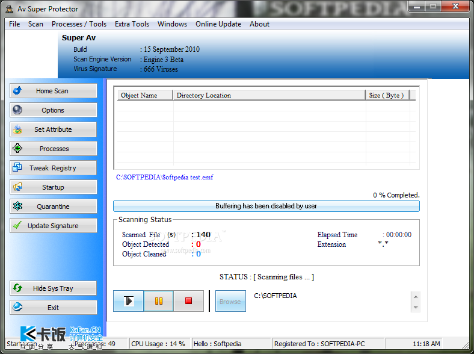Open the File menu
The image size is (474, 354).
point(14,24)
